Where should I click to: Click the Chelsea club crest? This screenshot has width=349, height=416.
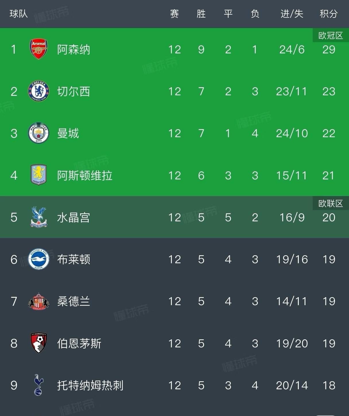point(38,91)
